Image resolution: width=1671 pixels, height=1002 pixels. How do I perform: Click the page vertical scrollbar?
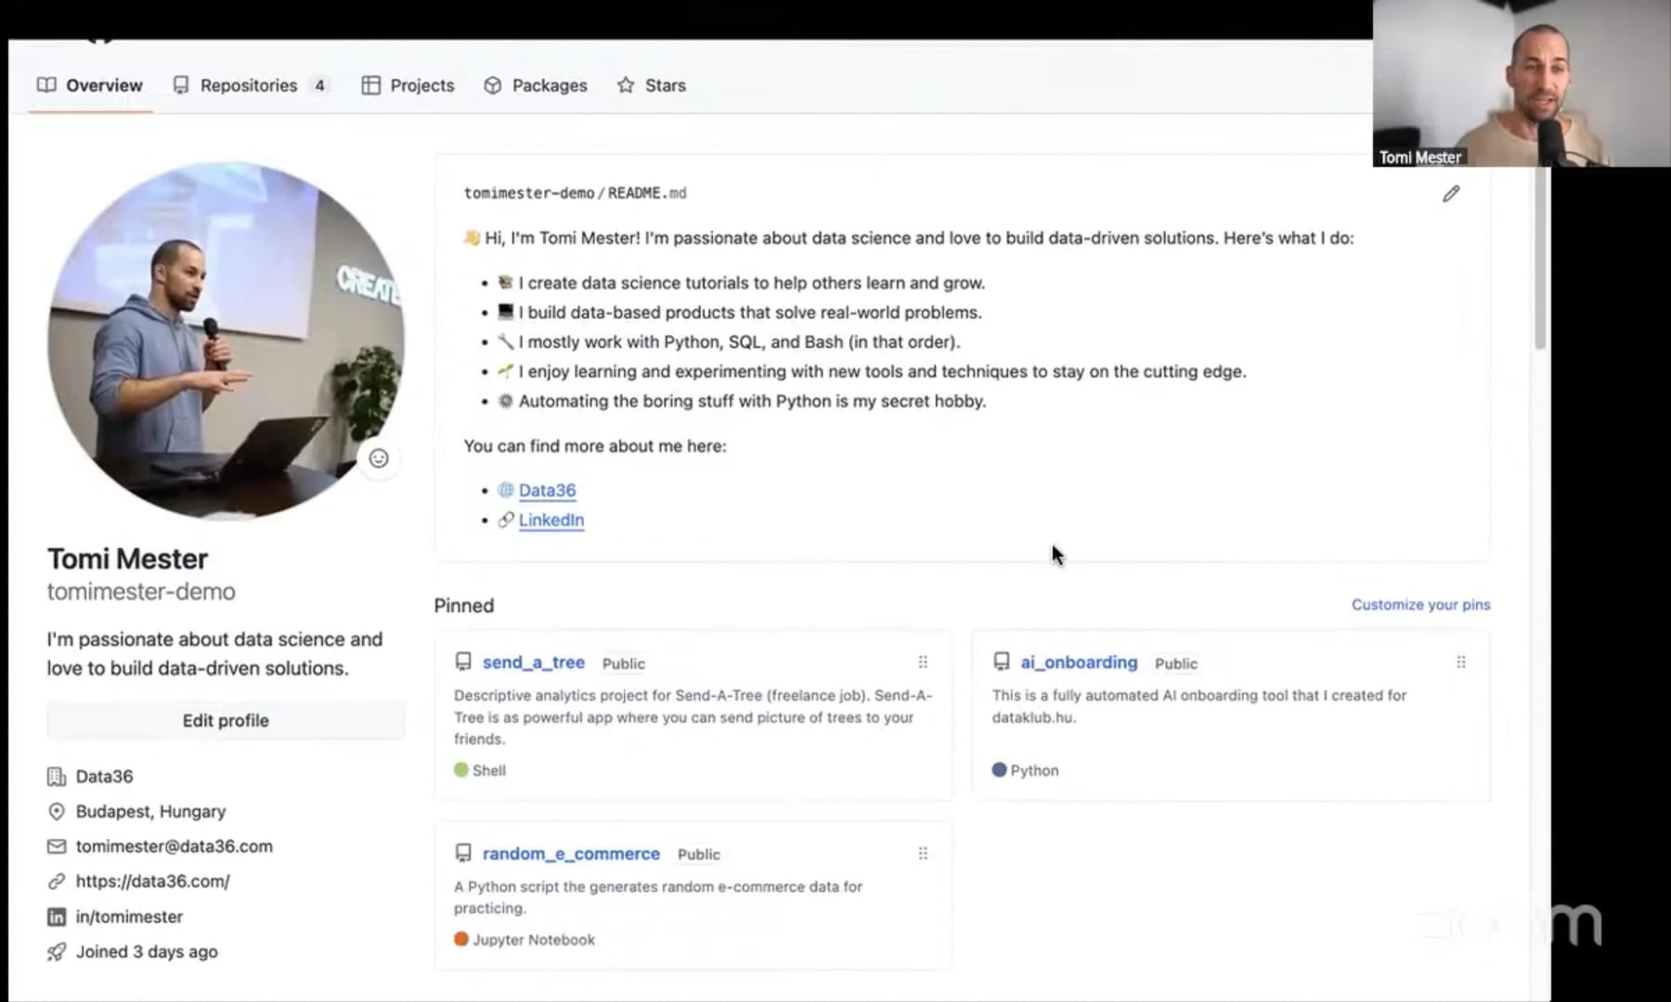pos(1540,260)
